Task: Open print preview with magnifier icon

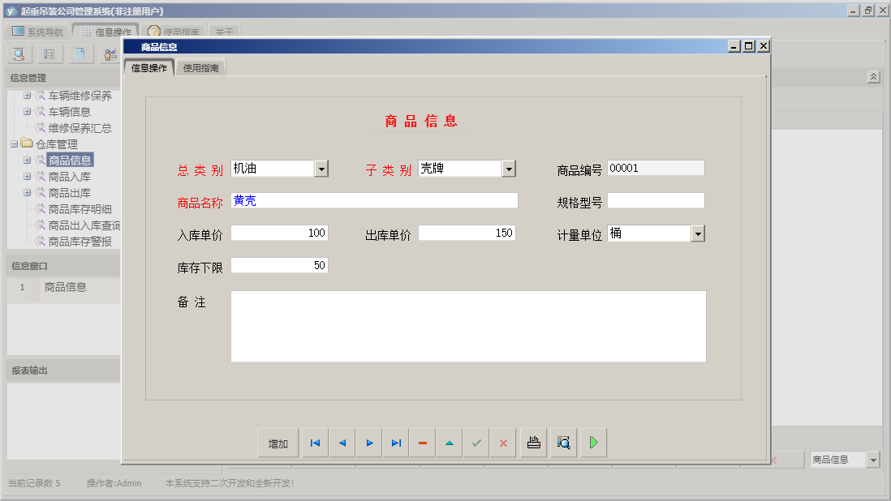Action: [563, 442]
